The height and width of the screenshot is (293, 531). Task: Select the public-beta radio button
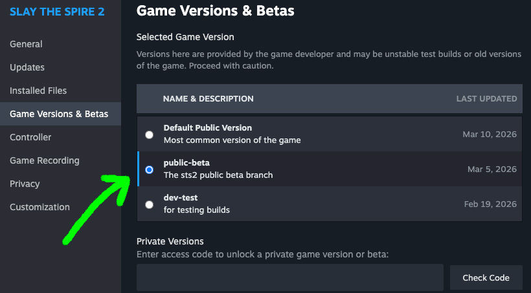[150, 169]
